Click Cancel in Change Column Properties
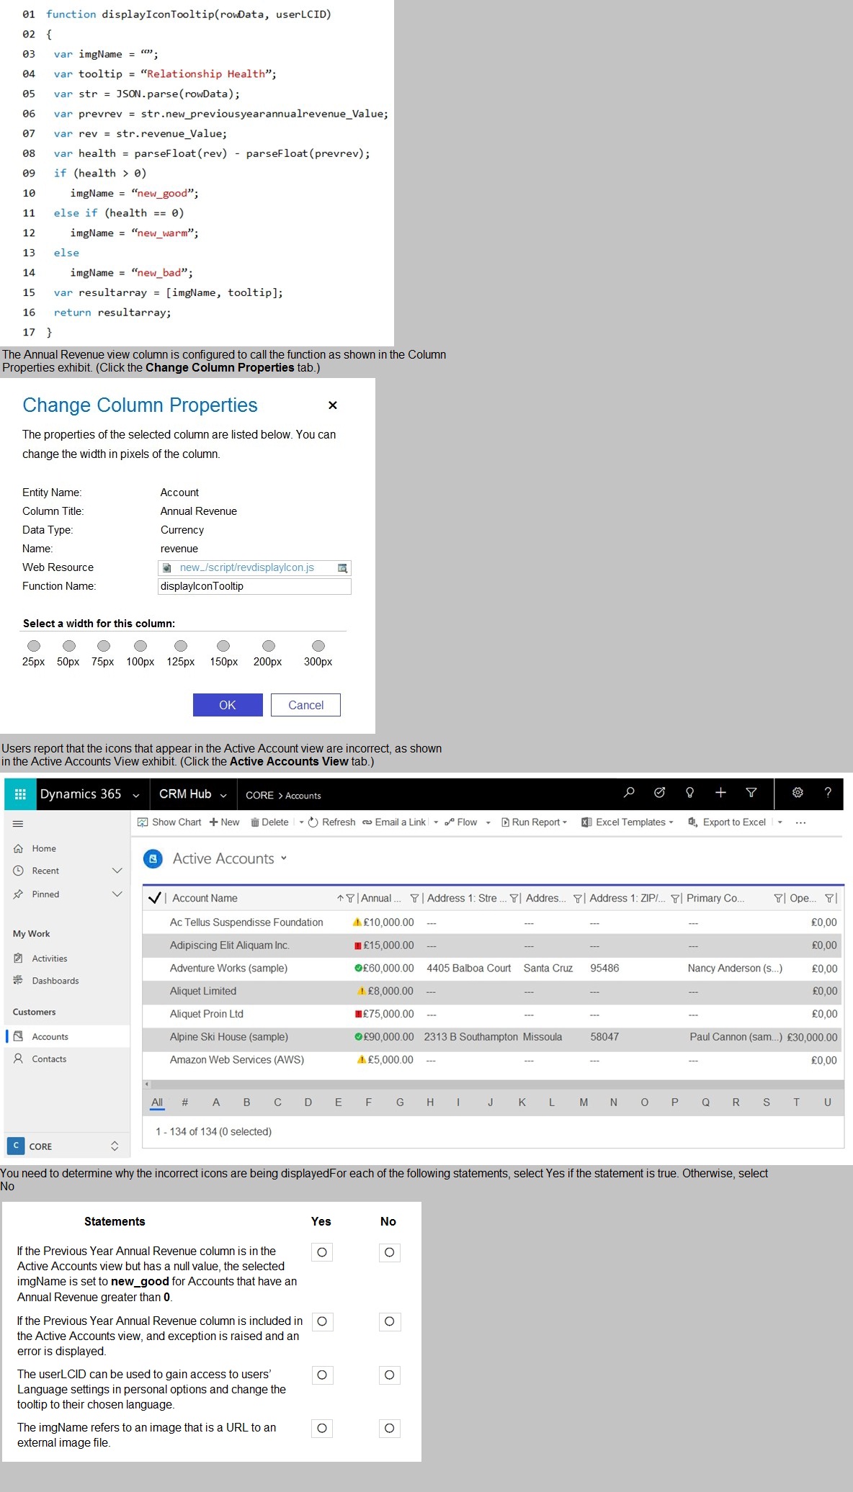Screen dimensions: 853x1492 (x=305, y=705)
